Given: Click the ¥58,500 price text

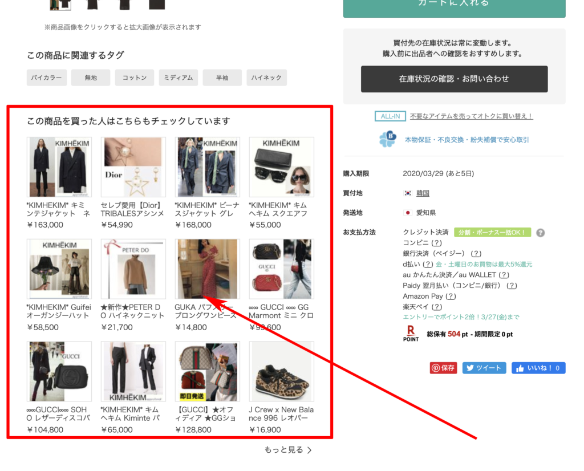Looking at the screenshot, I should click(43, 327).
